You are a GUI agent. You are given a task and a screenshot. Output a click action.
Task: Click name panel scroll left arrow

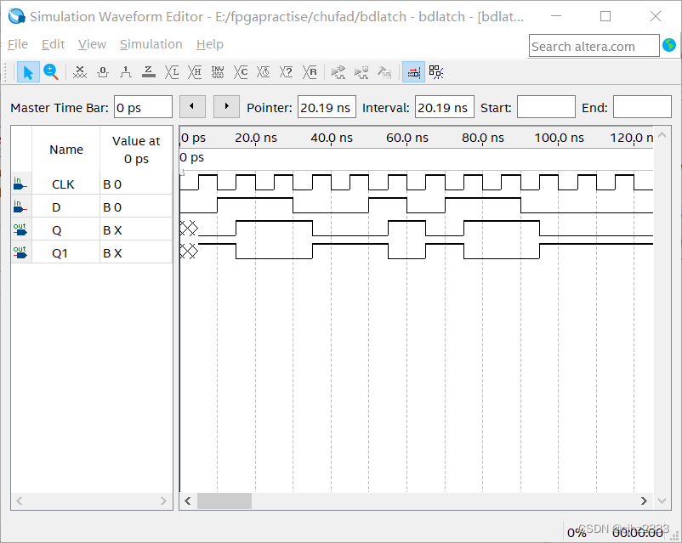[x=20, y=501]
